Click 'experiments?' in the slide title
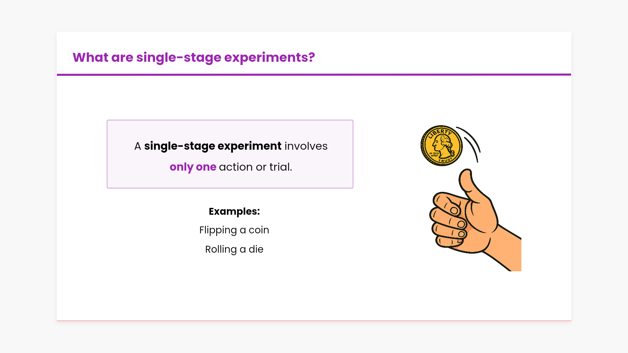The image size is (628, 353). (269, 58)
